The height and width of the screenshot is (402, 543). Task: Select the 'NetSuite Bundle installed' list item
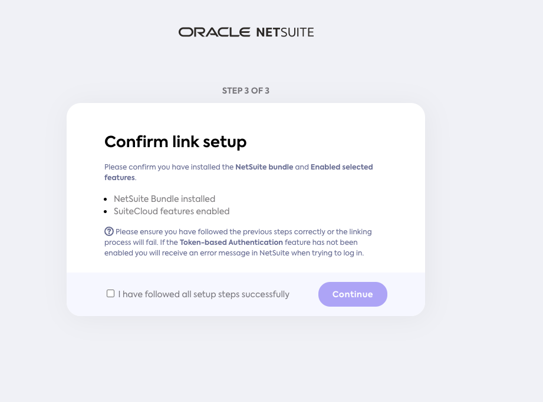[x=164, y=198]
